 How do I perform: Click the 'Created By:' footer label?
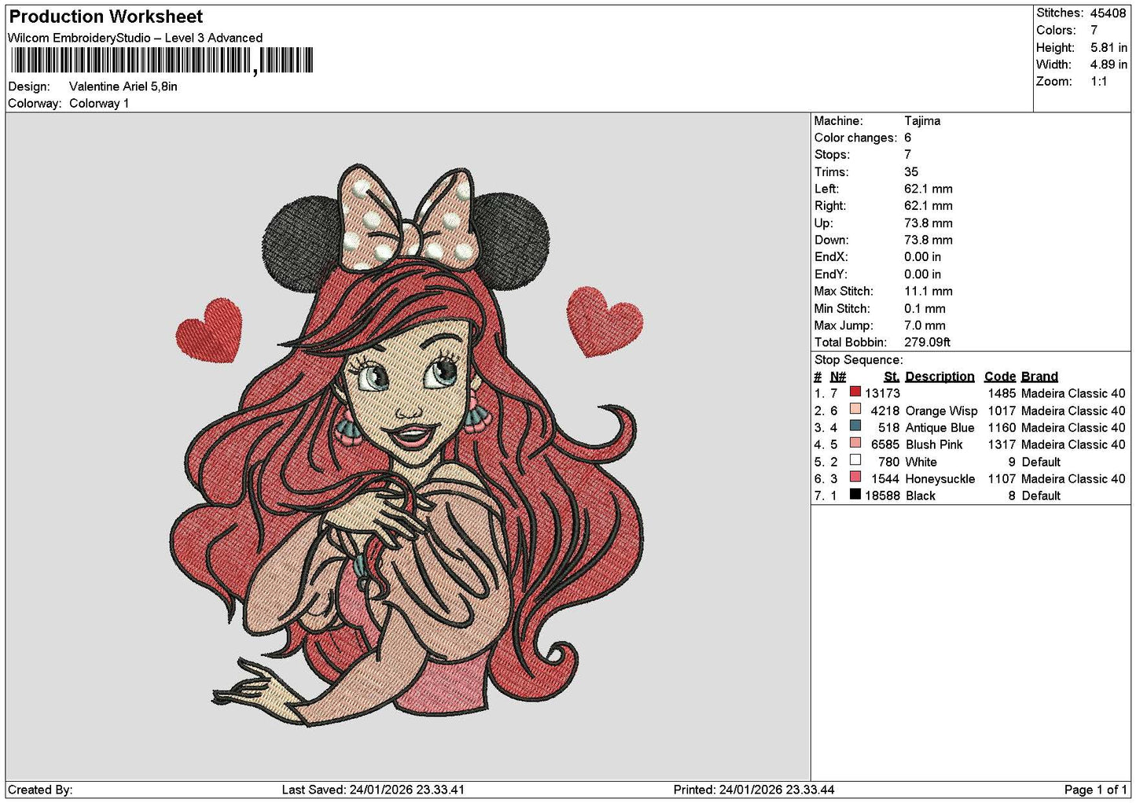(x=40, y=790)
